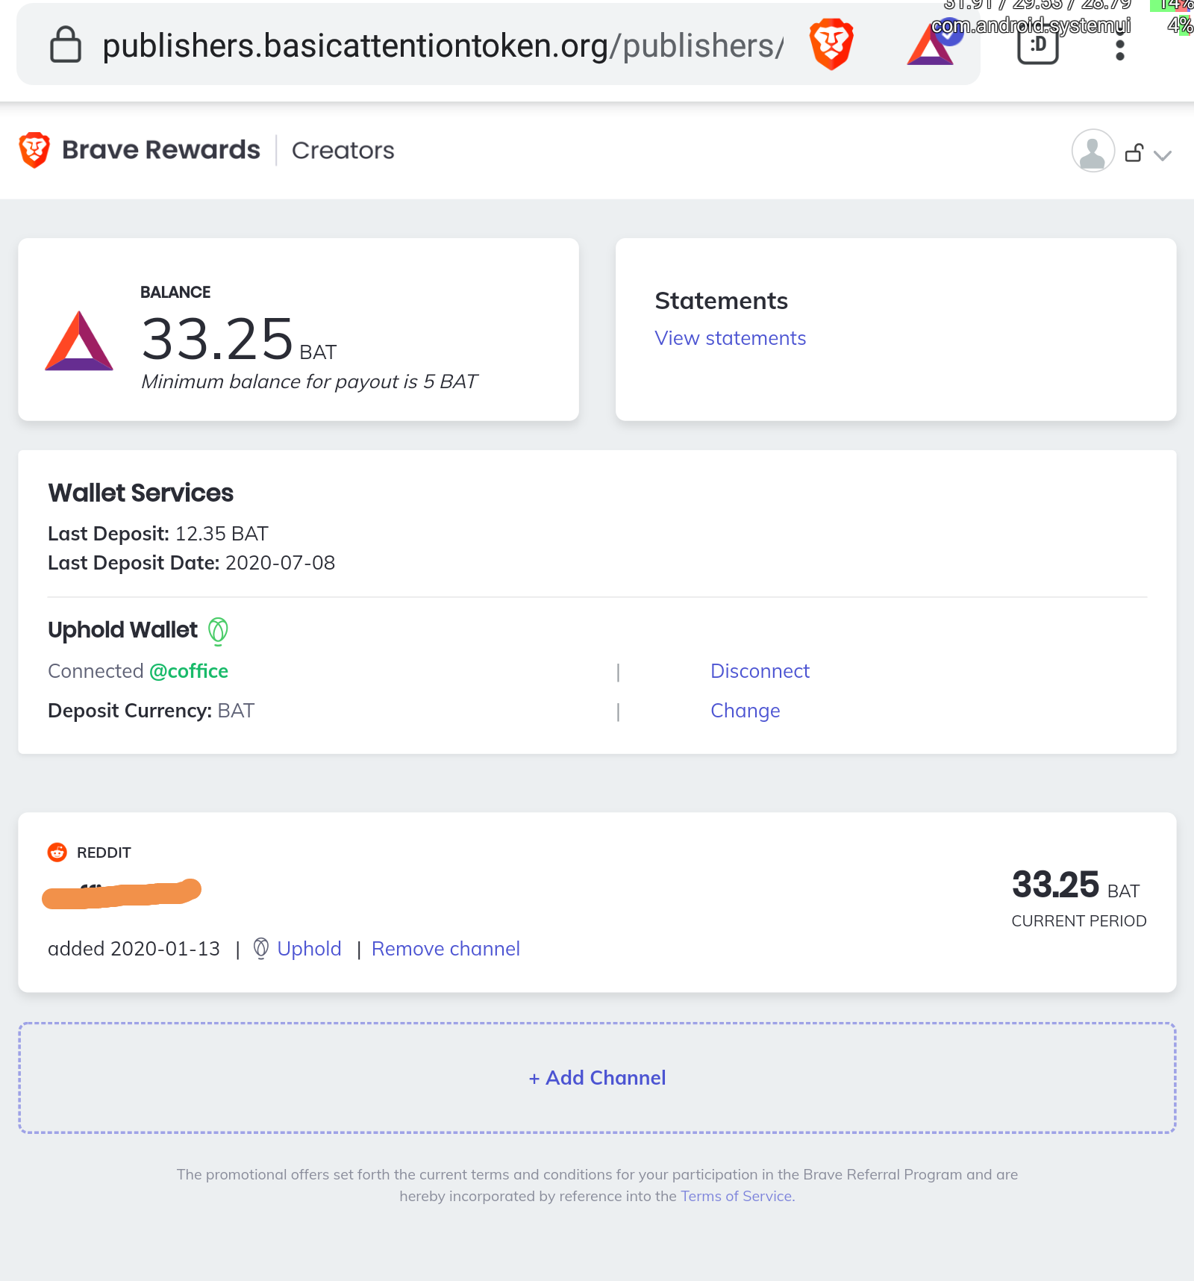
Task: Select the added 2020-01-13 date
Action: 134,949
